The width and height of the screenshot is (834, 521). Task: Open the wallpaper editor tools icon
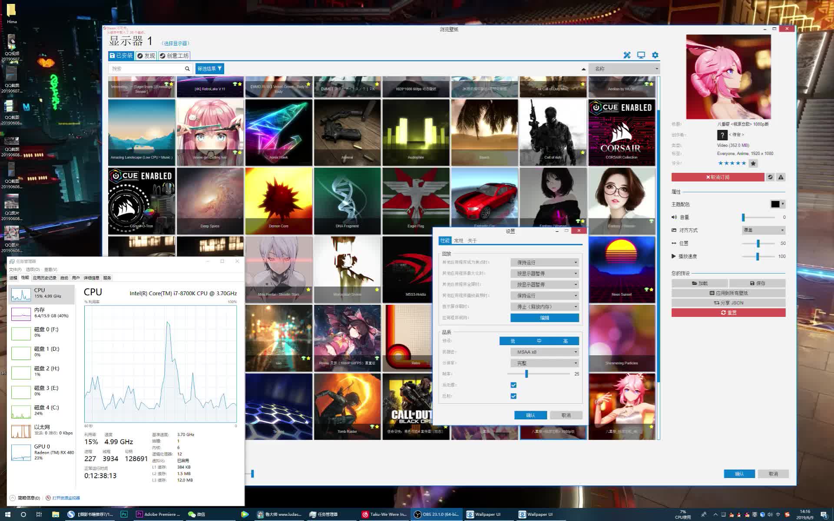[627, 55]
